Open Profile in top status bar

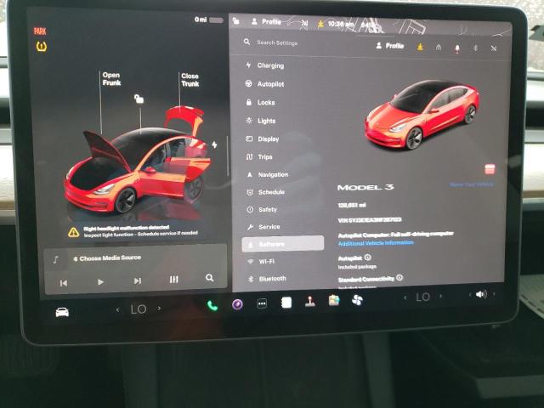[x=266, y=21]
